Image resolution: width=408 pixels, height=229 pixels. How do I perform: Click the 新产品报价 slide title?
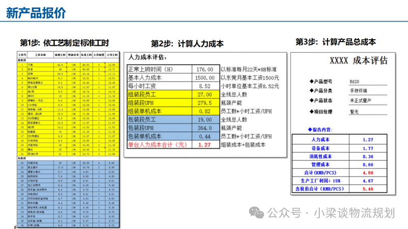pos(36,13)
